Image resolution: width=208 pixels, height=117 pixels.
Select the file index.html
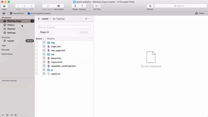point(56,46)
